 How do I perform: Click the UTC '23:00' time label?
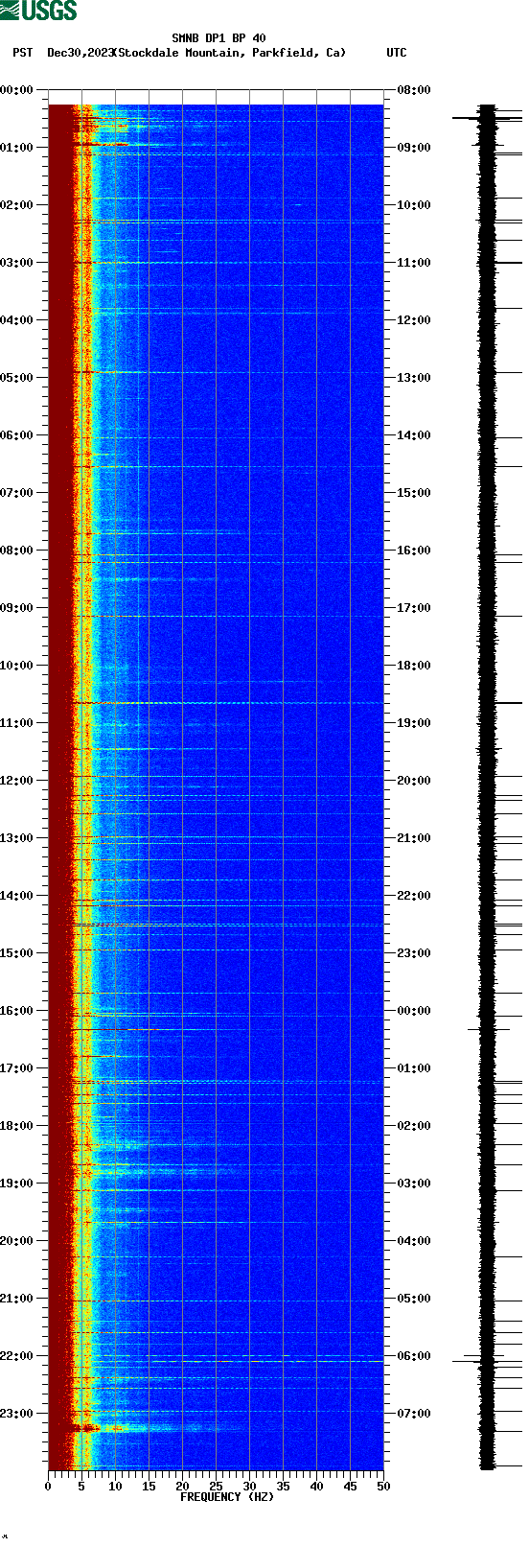414,953
